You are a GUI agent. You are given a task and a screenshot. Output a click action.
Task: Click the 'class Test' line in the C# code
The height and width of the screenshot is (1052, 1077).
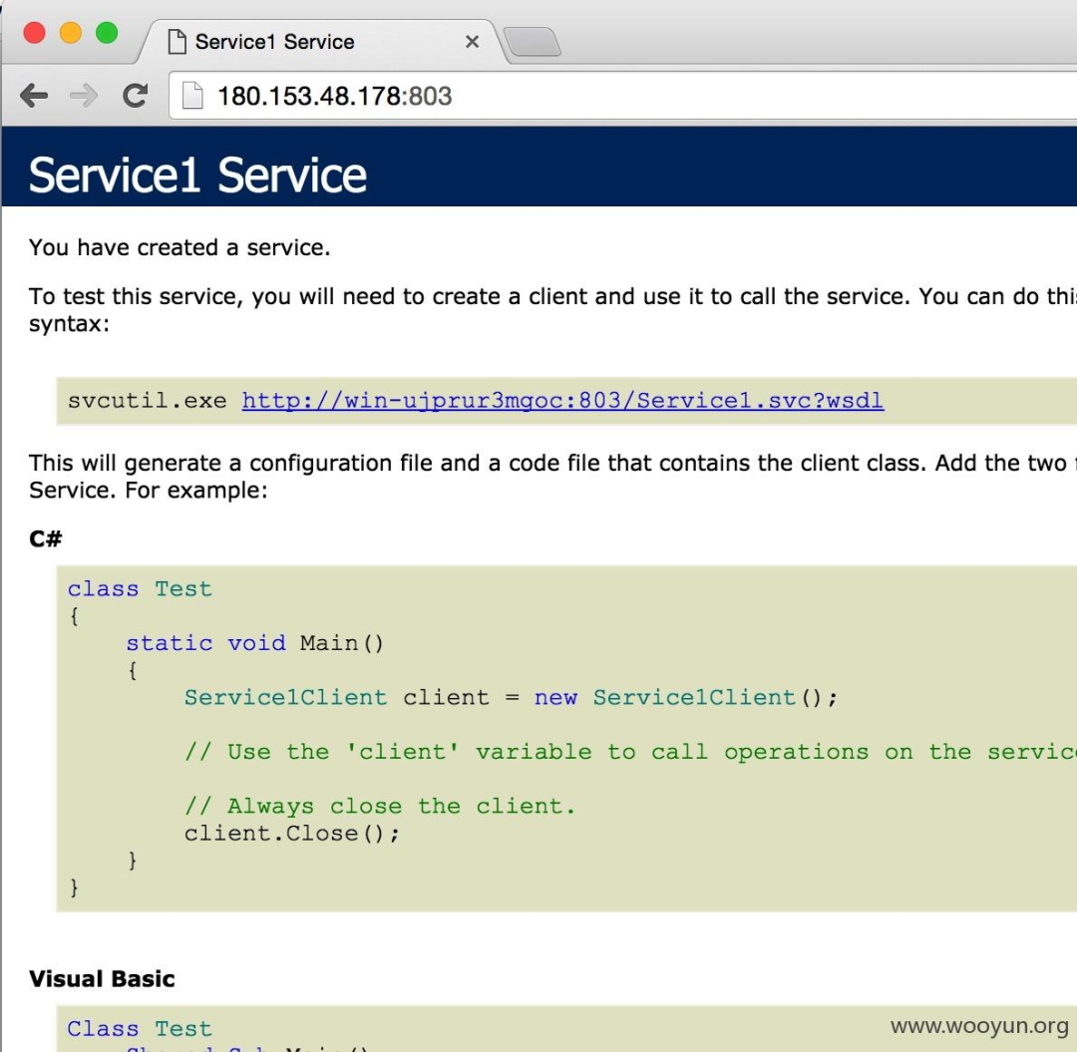[140, 589]
